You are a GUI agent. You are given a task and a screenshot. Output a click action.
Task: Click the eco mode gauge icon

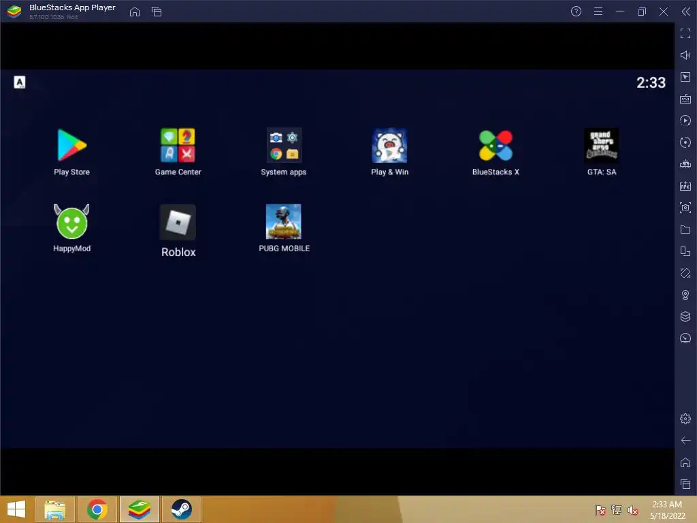click(685, 338)
